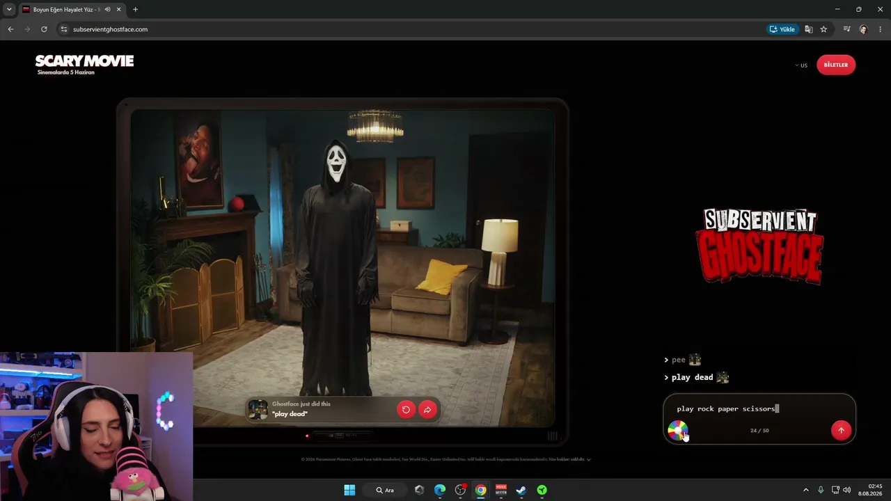
Task: Click the "24 / 50" character counter
Action: (759, 431)
